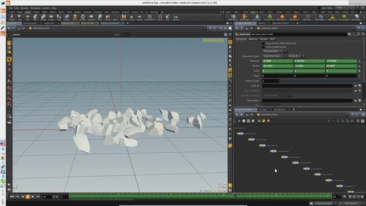
Task: Open the Help menu
Action: pyautogui.click(x=54, y=8)
